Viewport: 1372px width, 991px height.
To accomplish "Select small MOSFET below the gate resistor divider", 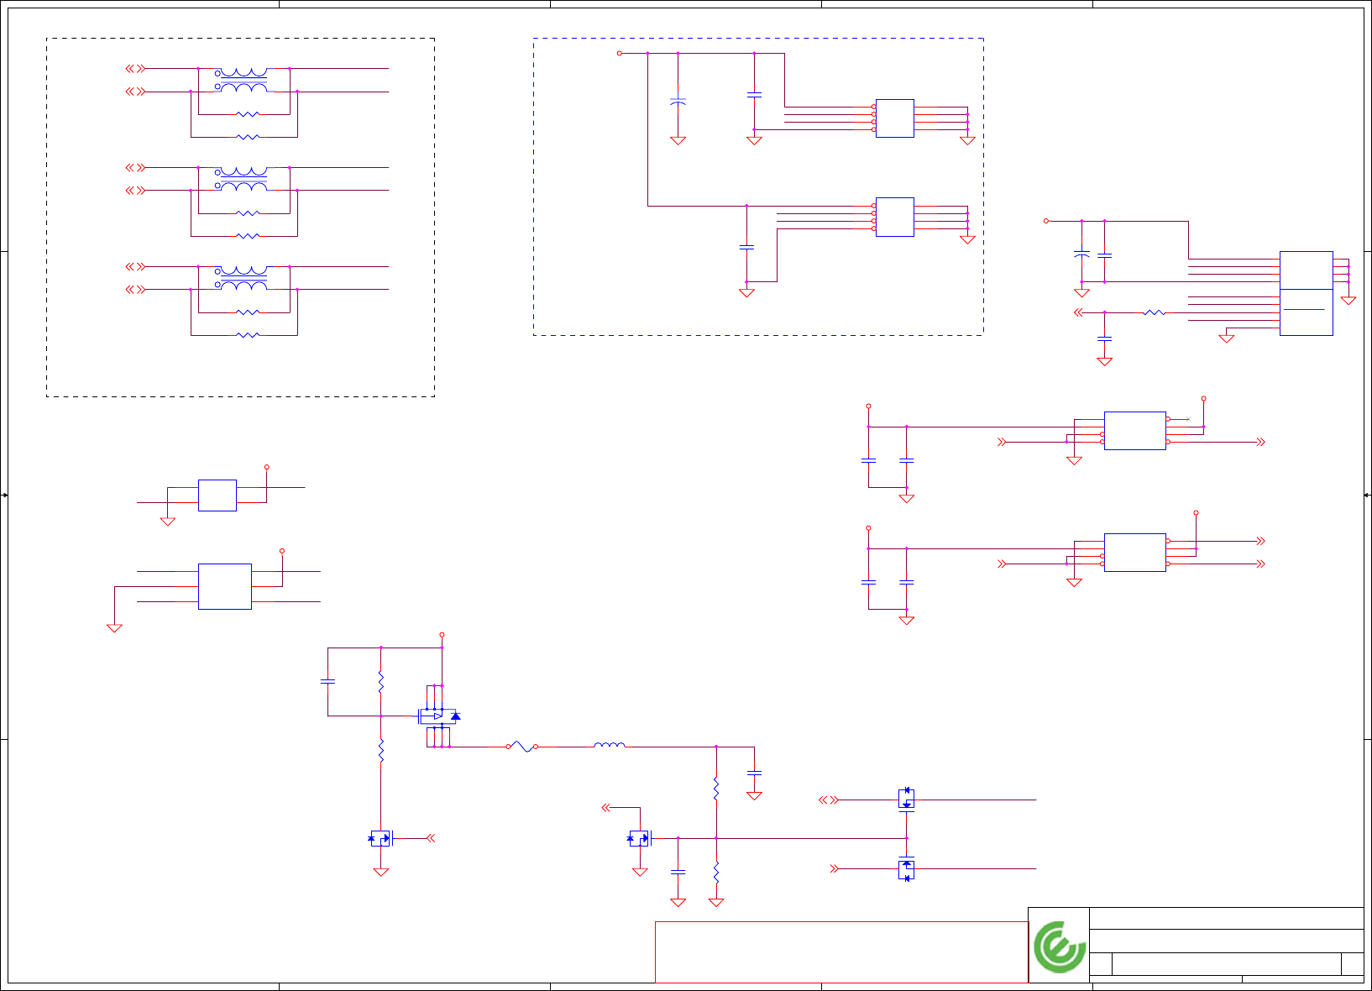I will (382, 838).
